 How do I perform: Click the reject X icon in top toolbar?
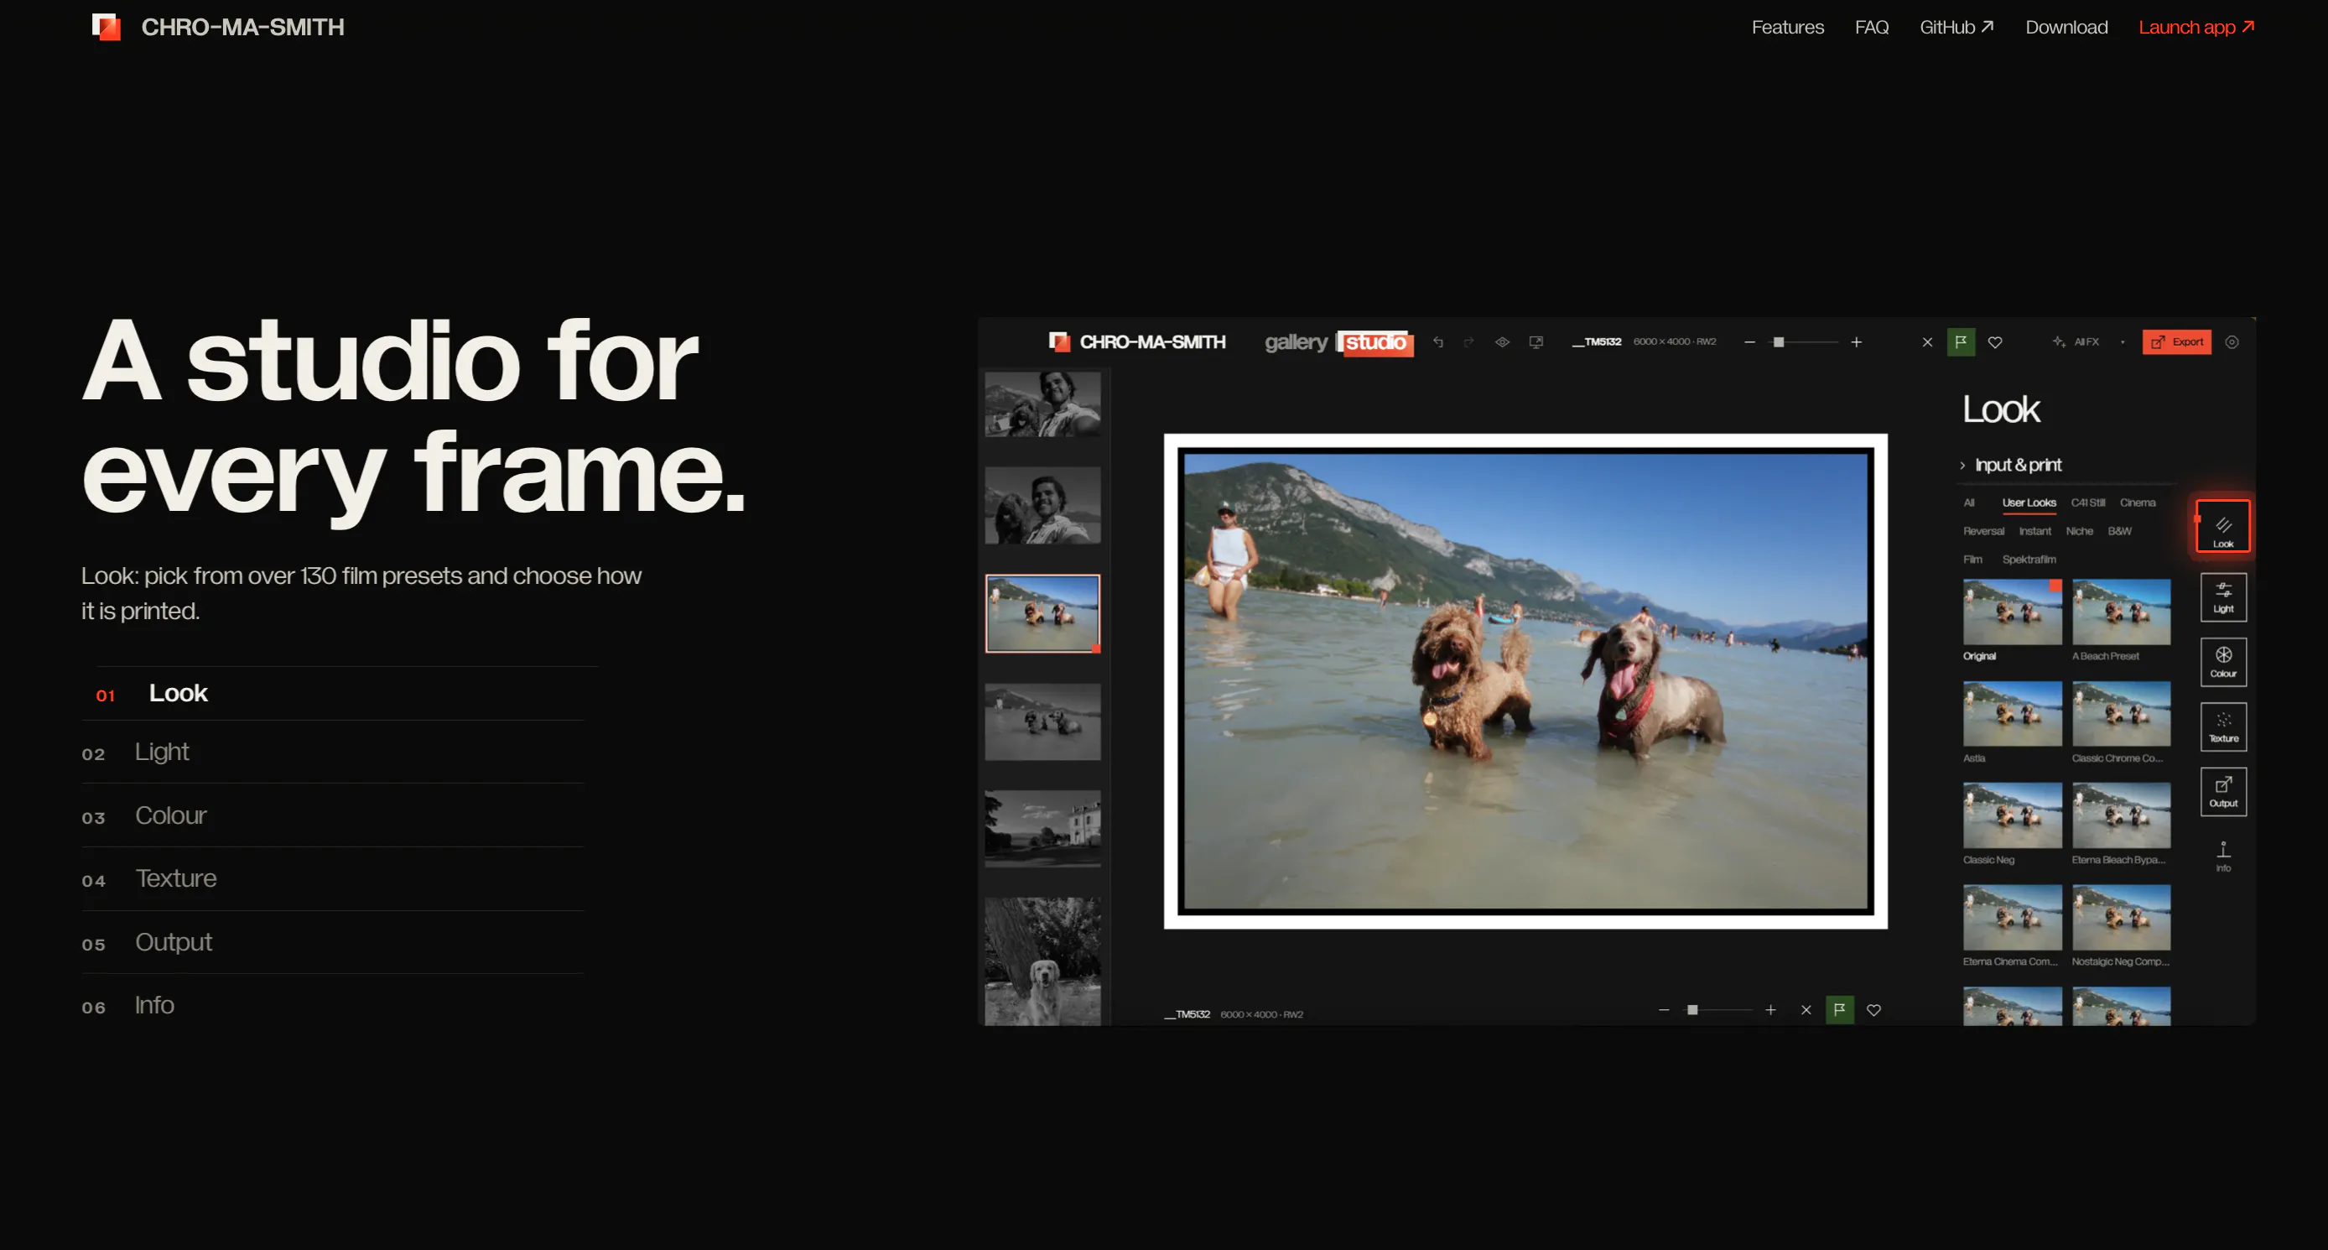point(1928,341)
